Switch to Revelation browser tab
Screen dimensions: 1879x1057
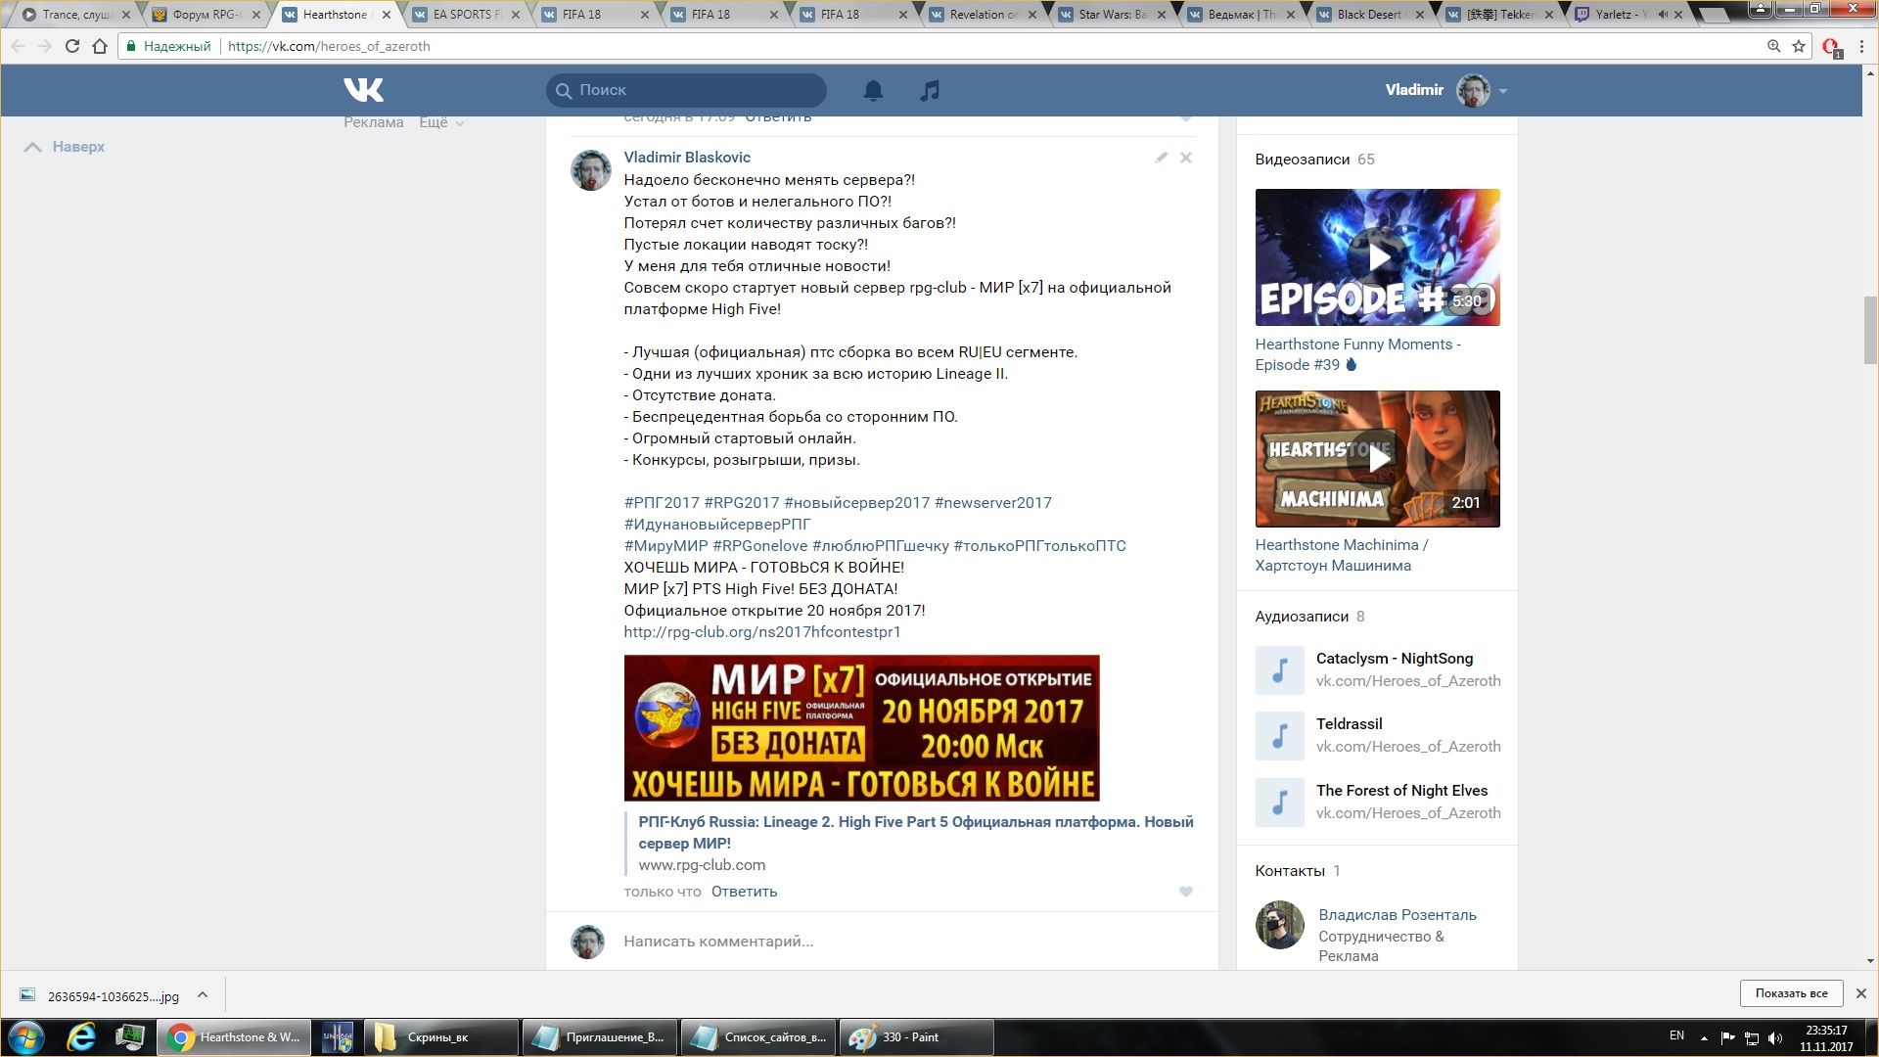(984, 15)
